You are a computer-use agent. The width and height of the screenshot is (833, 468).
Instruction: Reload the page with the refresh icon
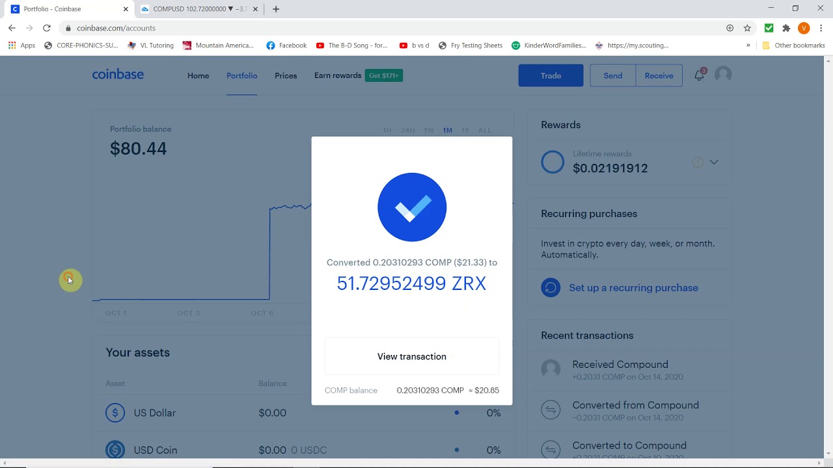point(47,28)
